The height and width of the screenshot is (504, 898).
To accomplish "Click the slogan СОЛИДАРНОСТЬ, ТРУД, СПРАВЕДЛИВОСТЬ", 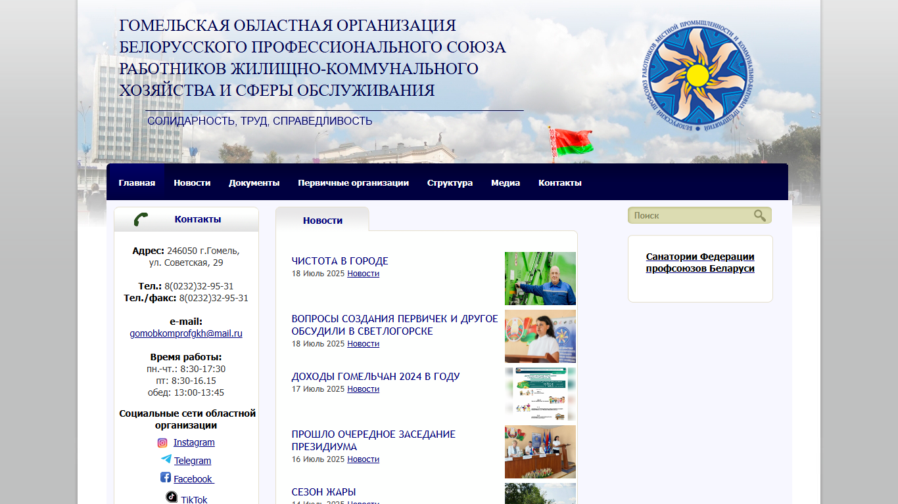I will pos(260,121).
